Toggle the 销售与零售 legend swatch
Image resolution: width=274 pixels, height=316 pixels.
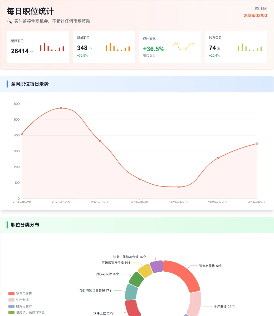click(11, 294)
